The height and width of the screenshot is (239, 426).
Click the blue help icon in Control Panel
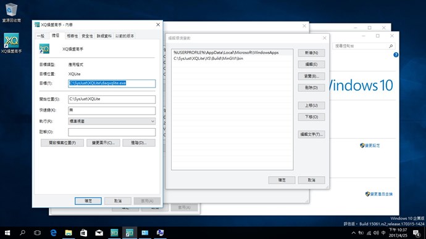pos(396,55)
